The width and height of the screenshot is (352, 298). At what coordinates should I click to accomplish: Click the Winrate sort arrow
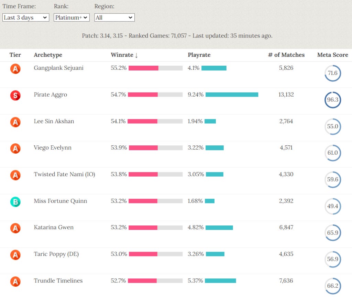click(136, 55)
